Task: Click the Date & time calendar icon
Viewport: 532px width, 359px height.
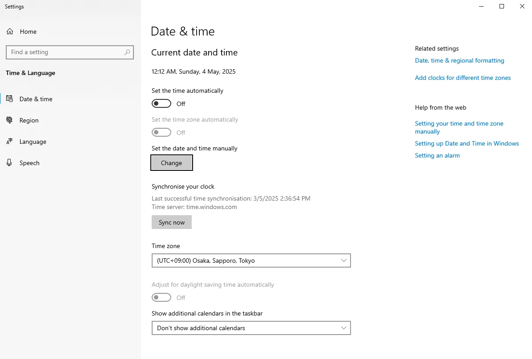Action: [9, 99]
